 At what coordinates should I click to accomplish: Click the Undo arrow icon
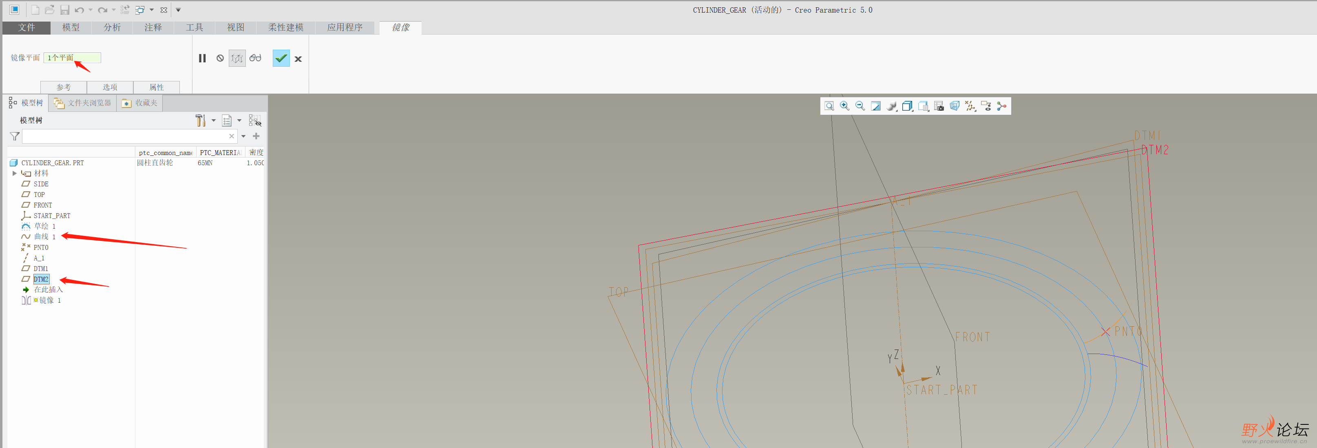click(x=79, y=10)
